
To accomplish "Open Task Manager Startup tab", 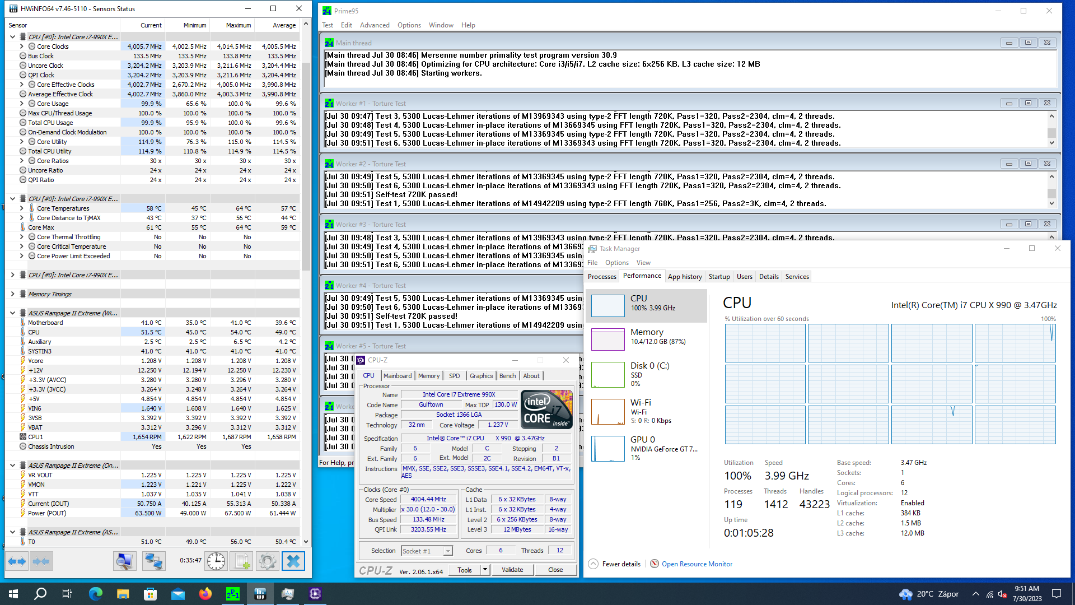I will click(719, 277).
